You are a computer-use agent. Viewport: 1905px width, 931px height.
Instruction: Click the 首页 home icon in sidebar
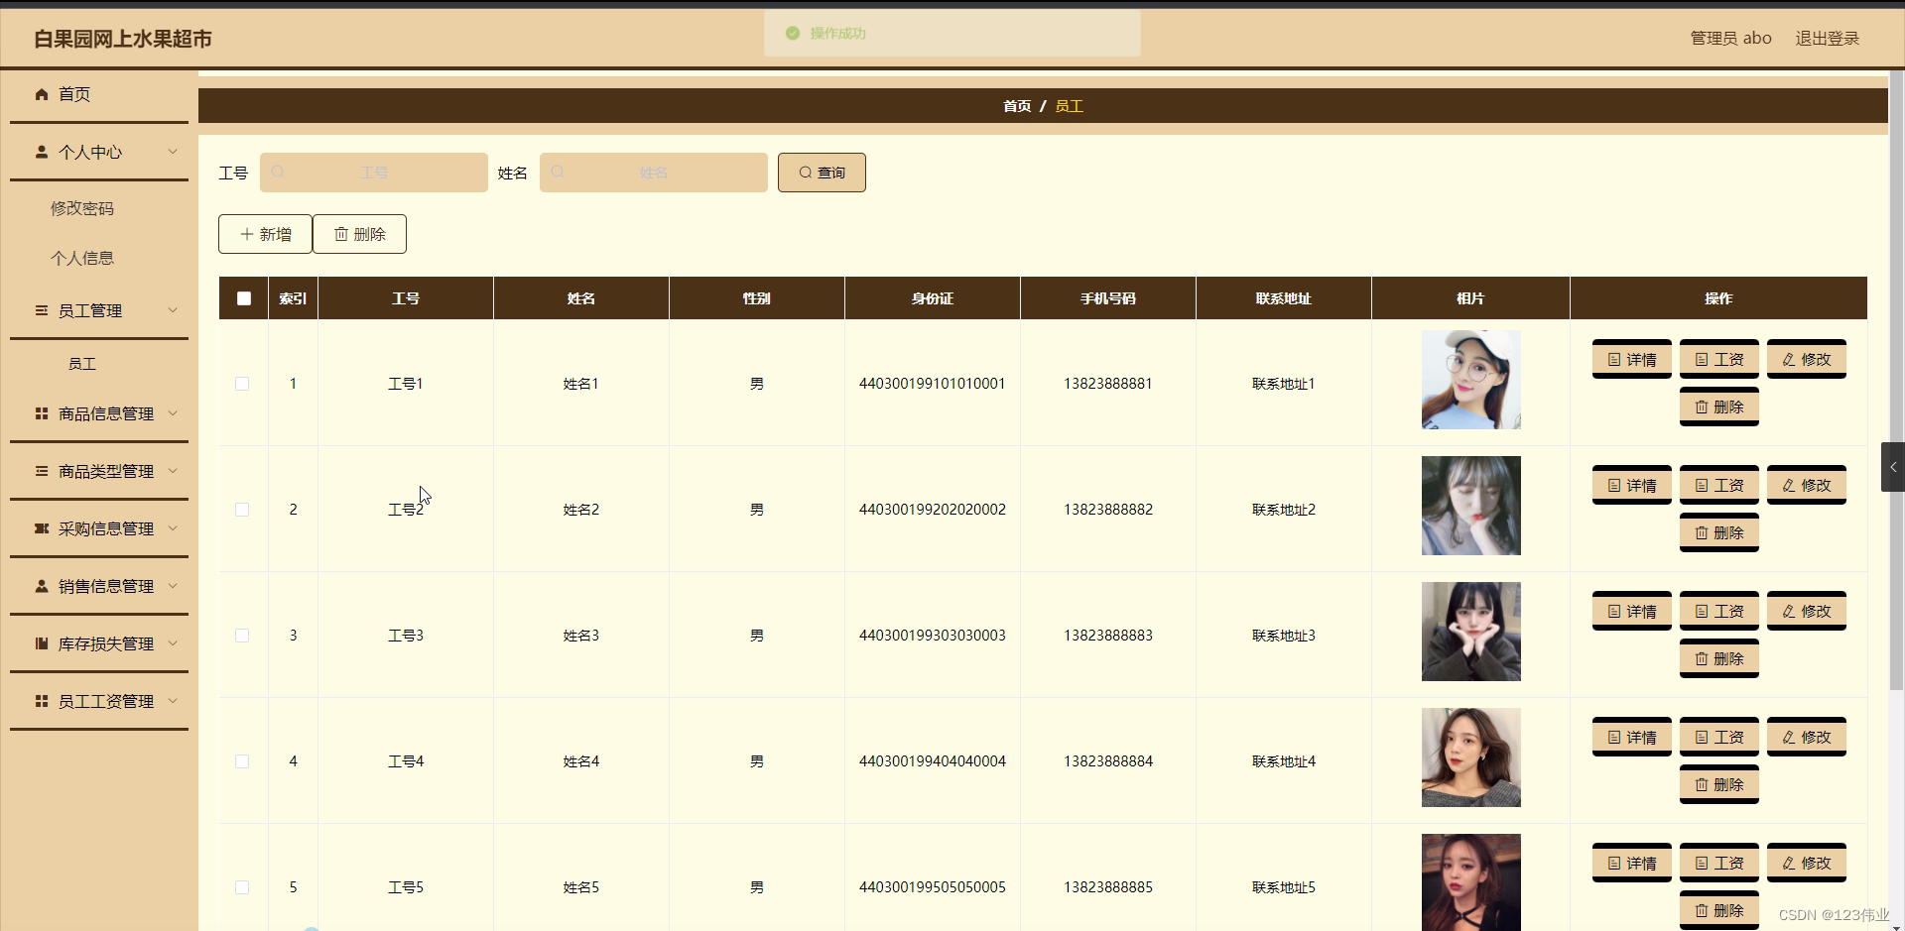click(x=41, y=94)
